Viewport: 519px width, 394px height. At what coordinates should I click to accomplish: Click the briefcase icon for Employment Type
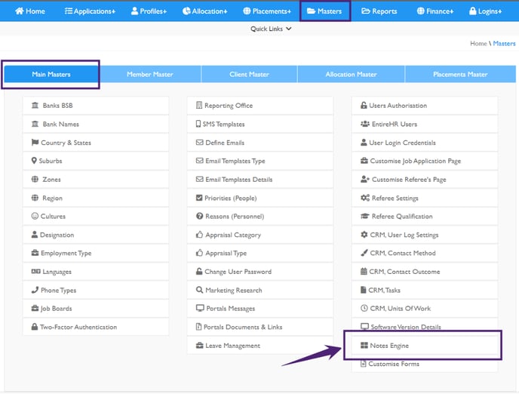click(35, 253)
